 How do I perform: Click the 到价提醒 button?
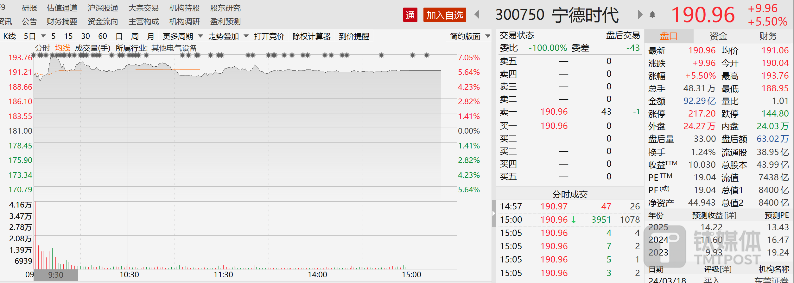[x=354, y=36]
